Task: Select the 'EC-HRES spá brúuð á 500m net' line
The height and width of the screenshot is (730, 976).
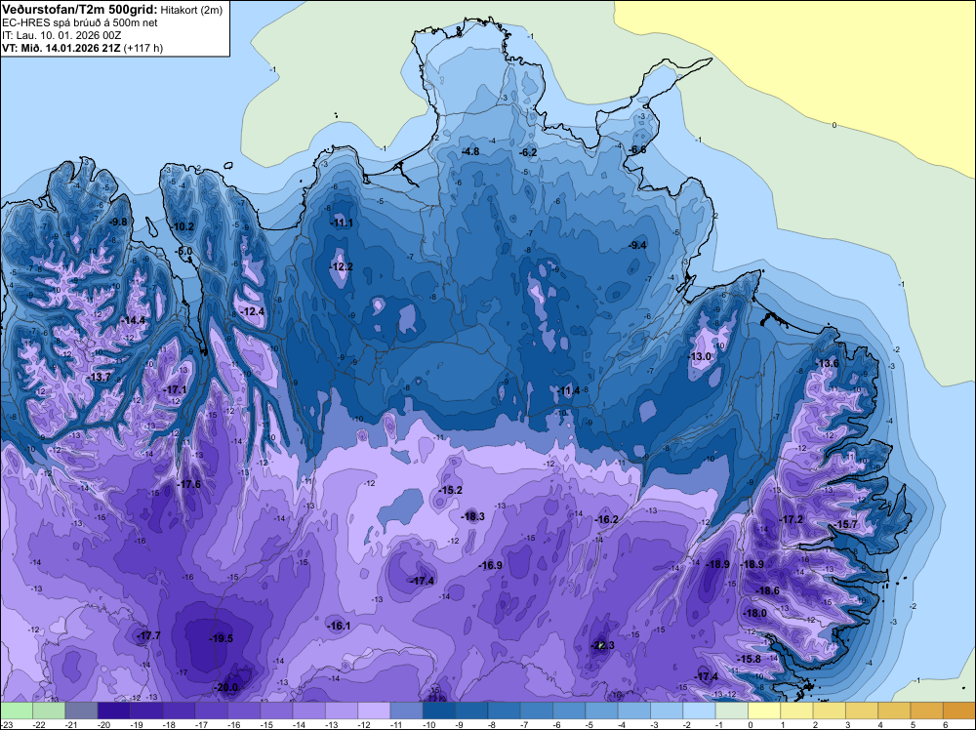Action: (x=80, y=23)
